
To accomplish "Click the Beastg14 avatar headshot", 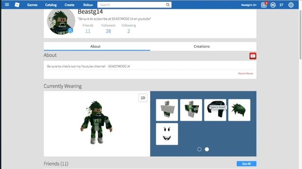I will pos(61,21).
